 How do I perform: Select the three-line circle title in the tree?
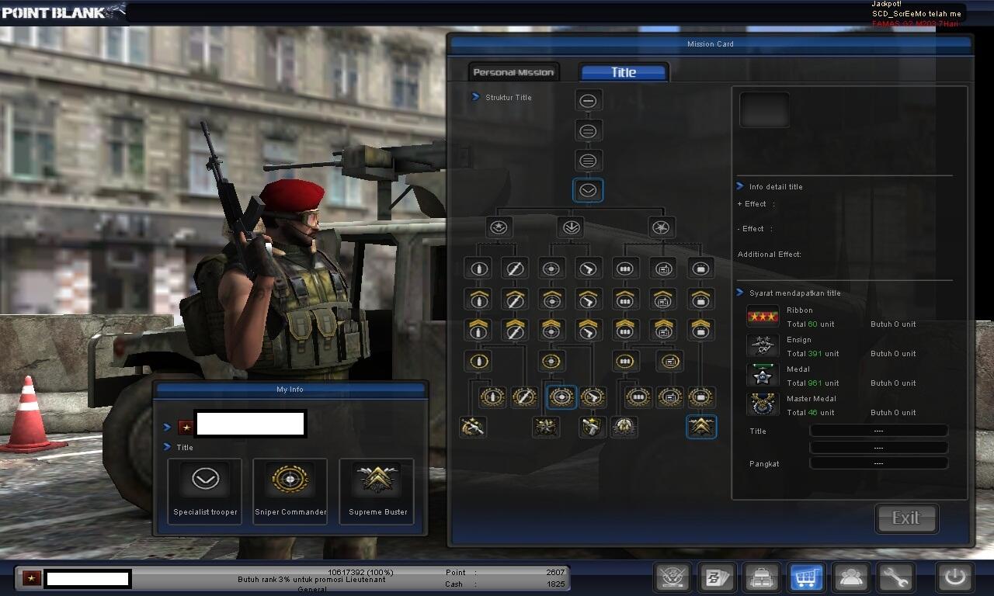[x=588, y=161]
